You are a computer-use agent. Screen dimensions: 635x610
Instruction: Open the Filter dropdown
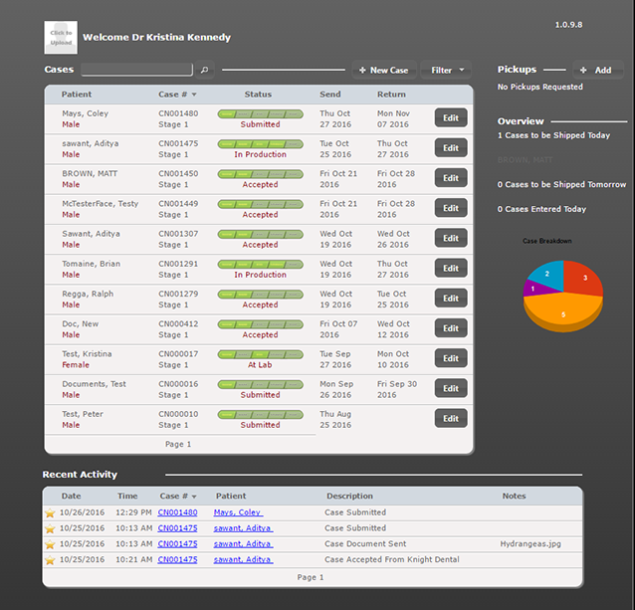click(x=446, y=71)
